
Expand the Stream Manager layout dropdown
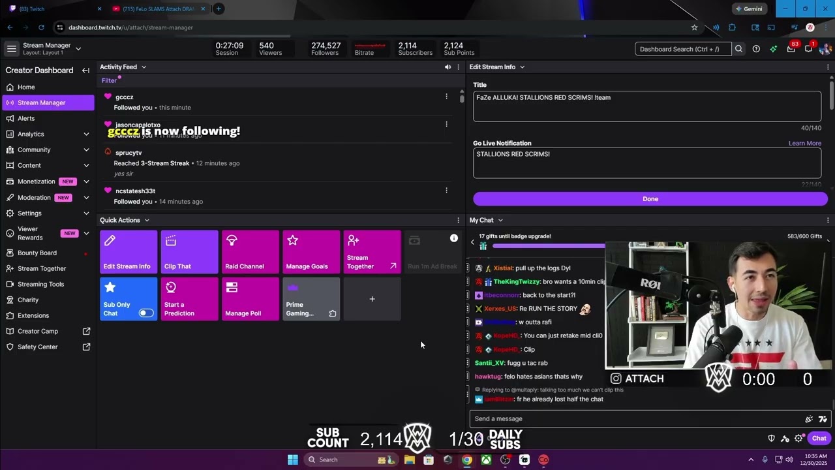click(x=78, y=49)
